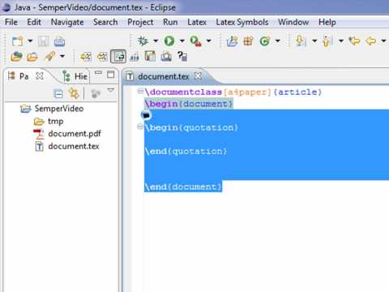Open the Project menu
Viewport: 389px width, 292px height.
pyautogui.click(x=140, y=22)
